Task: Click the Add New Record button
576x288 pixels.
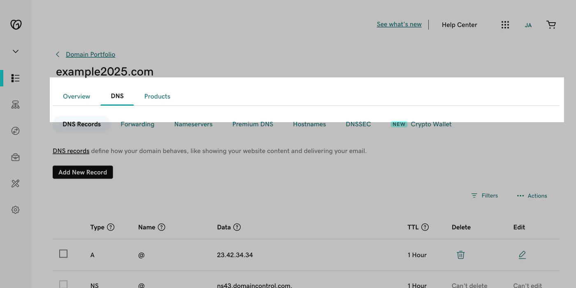Action: pyautogui.click(x=82, y=172)
